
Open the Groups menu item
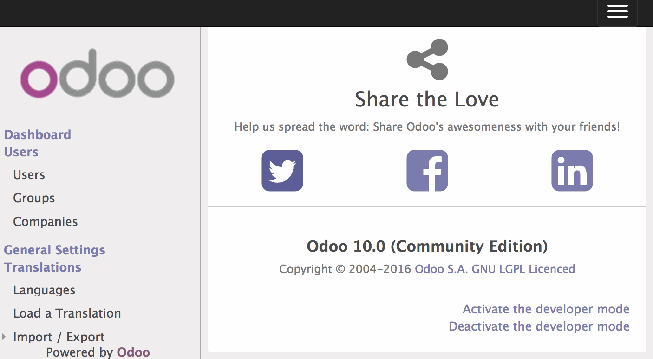(x=34, y=198)
